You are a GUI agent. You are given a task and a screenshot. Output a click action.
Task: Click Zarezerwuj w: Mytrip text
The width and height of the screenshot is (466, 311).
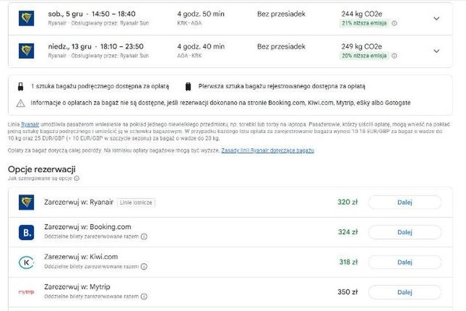[77, 286]
